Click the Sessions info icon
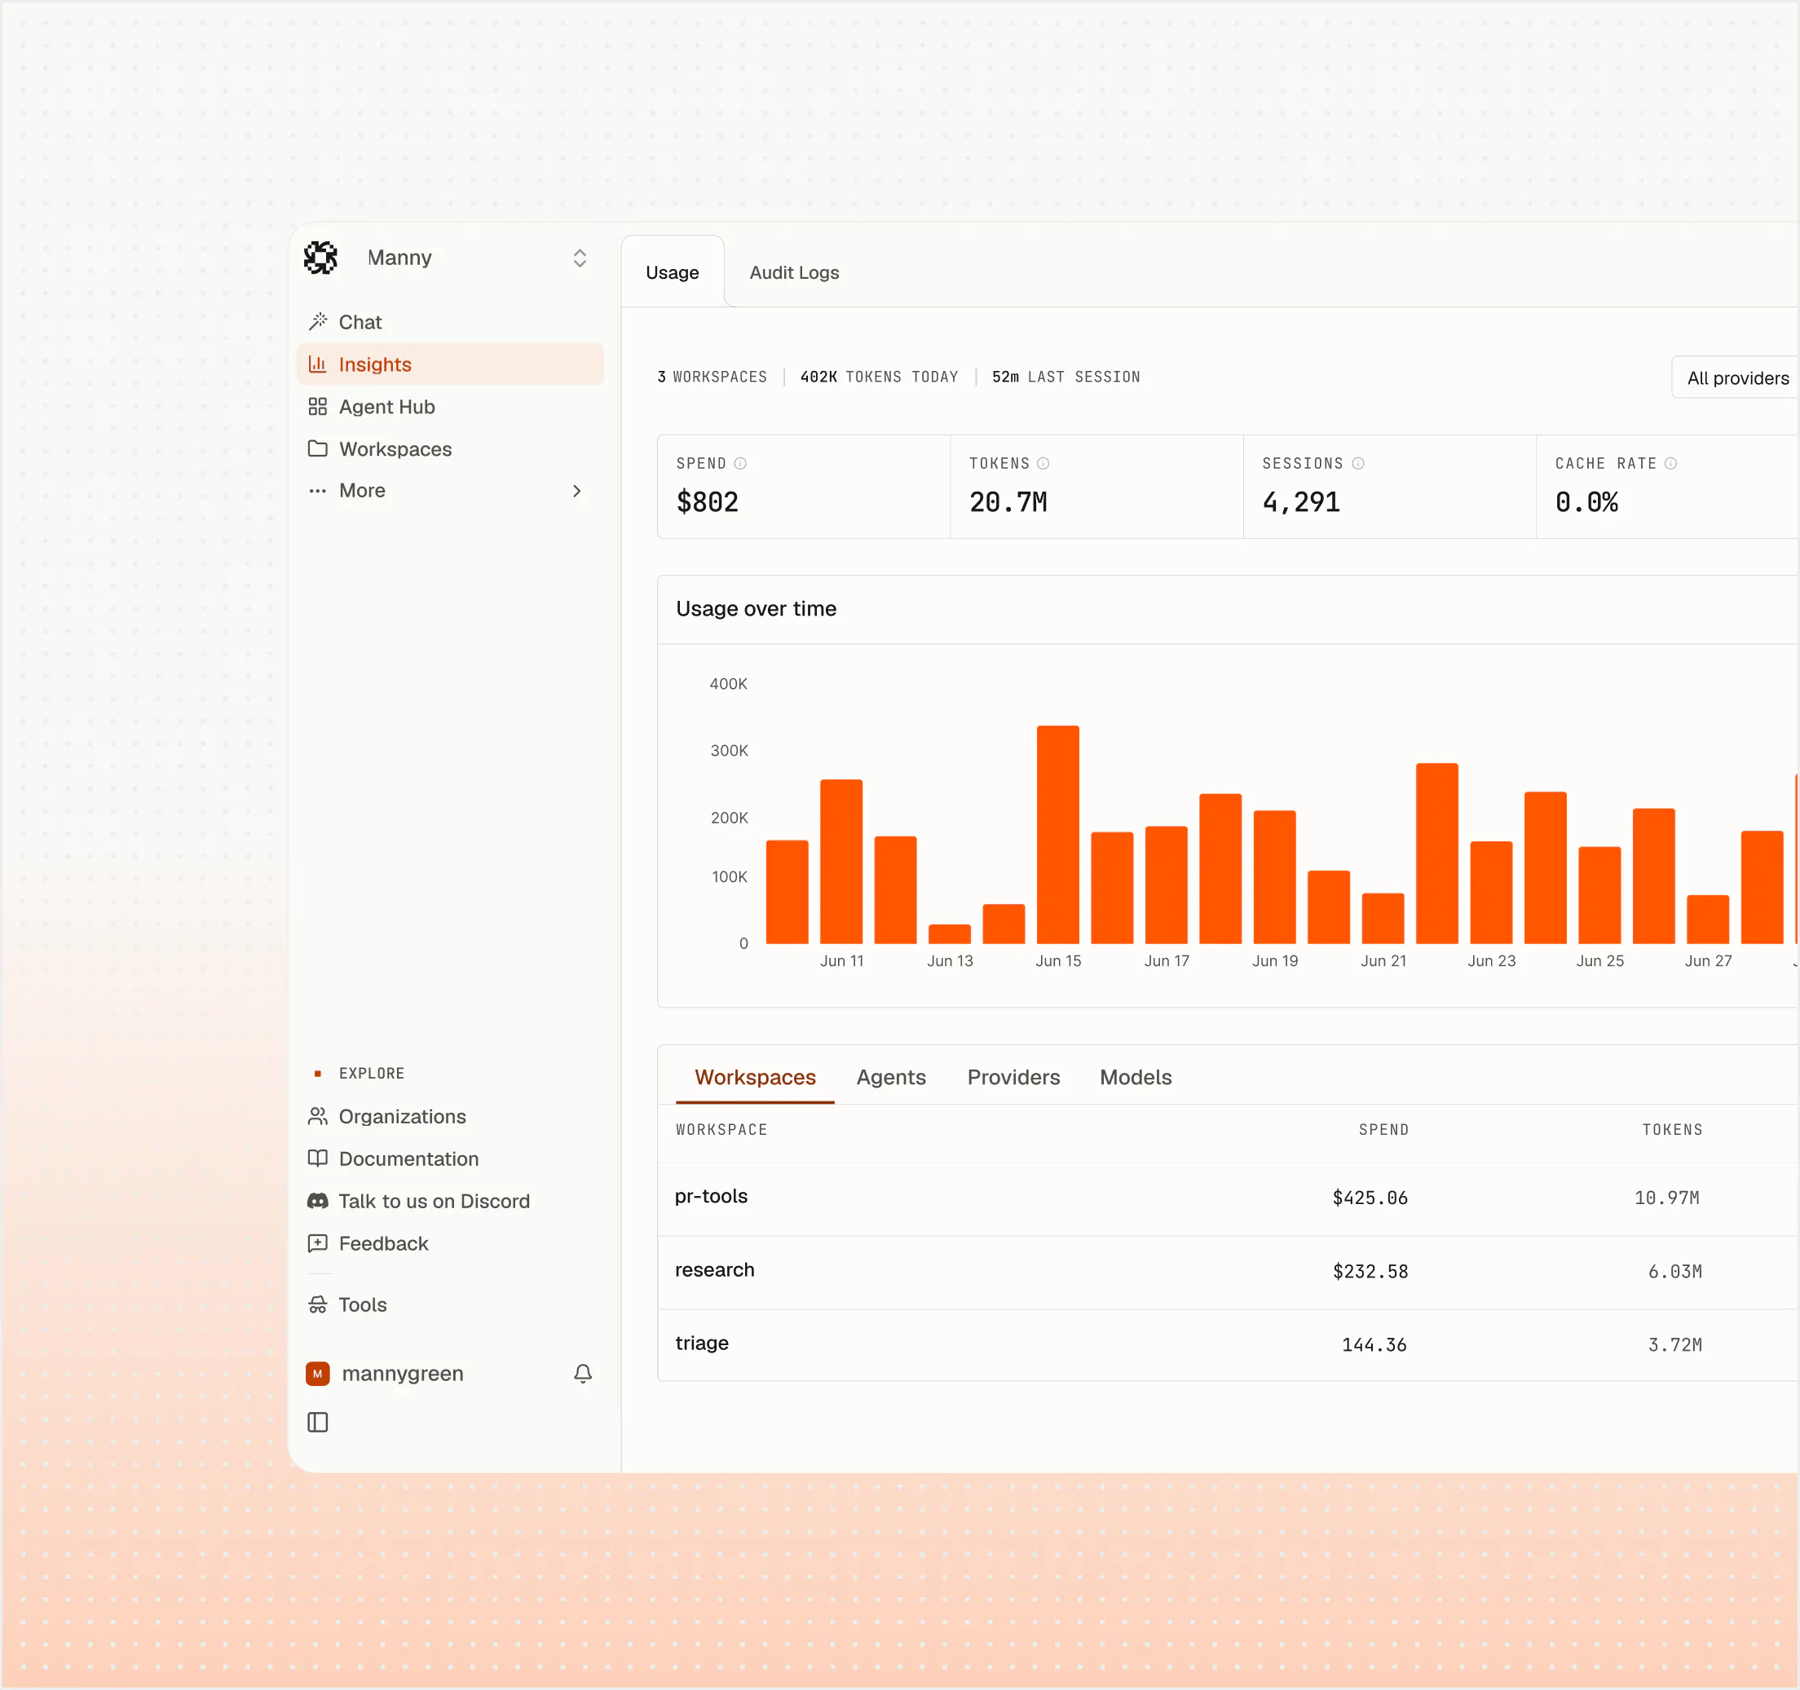The image size is (1800, 1690). (1358, 464)
